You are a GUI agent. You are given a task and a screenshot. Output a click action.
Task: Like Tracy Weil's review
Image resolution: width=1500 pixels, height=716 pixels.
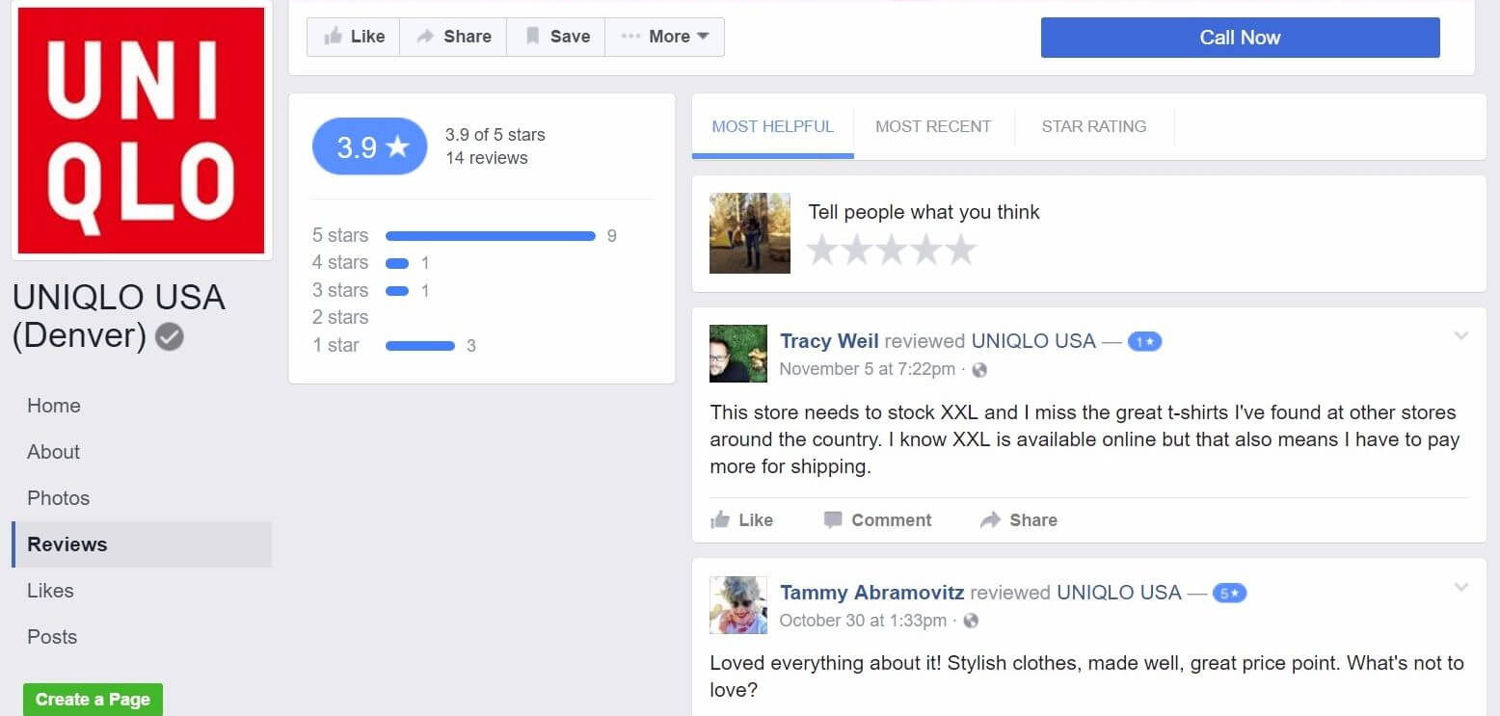[x=741, y=520]
